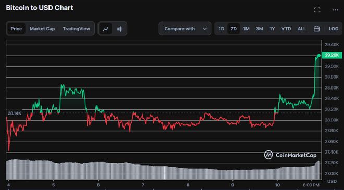This screenshot has width=344, height=190.
Task: Click the 27.00K axis label
Action: (x=331, y=173)
